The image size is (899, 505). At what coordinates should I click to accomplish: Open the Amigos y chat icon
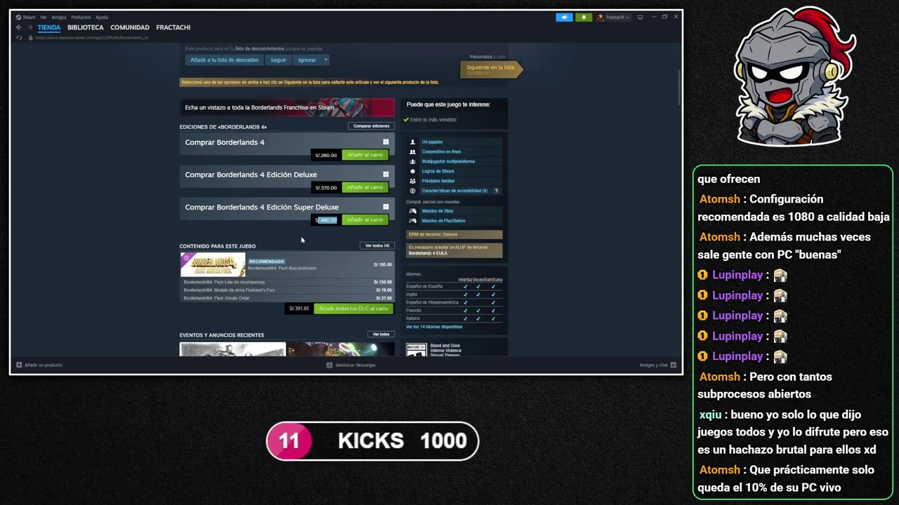coord(674,365)
